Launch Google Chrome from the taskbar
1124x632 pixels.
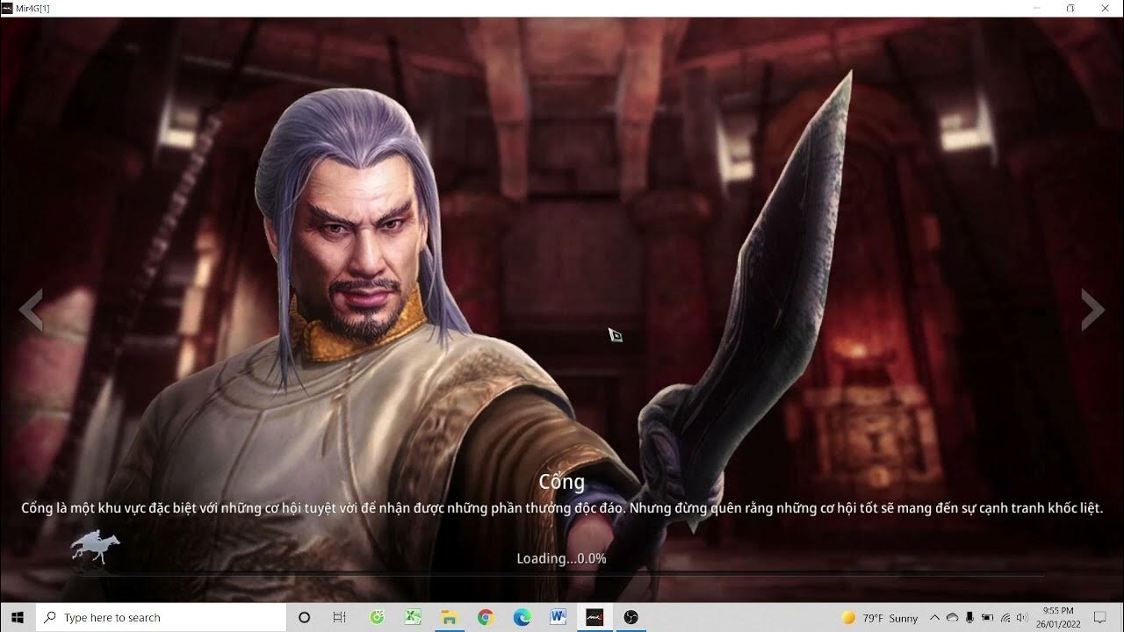click(x=486, y=617)
